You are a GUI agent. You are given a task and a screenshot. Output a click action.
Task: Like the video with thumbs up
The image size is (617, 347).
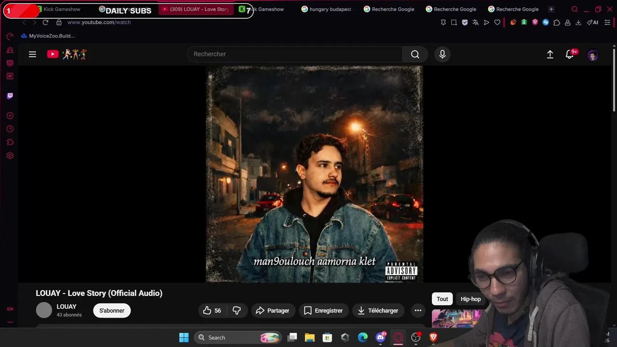(212, 311)
